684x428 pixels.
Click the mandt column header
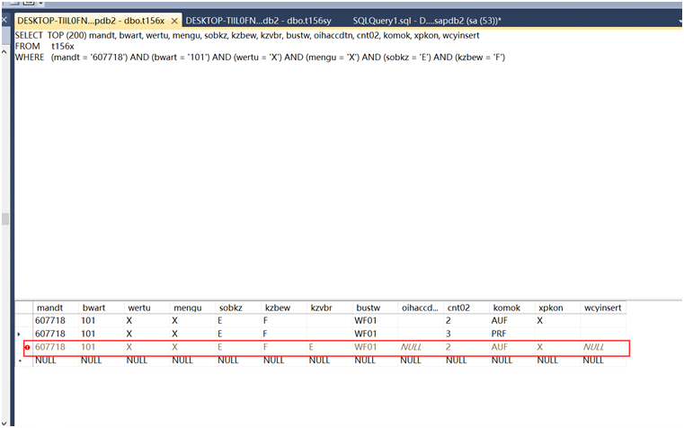click(56, 308)
